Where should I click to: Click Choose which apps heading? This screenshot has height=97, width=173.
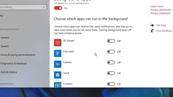(91, 19)
